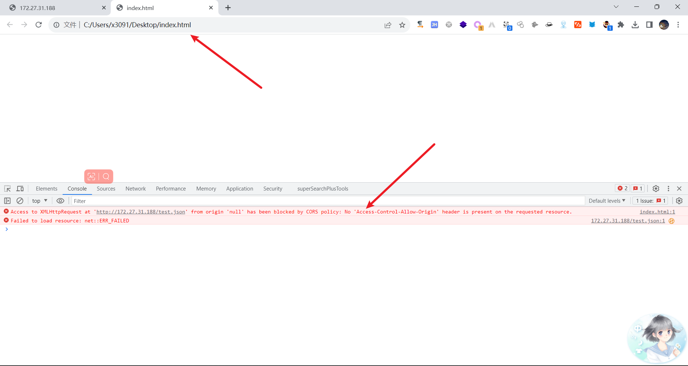
Task: Expand the Default levels dropdown
Action: [607, 201]
